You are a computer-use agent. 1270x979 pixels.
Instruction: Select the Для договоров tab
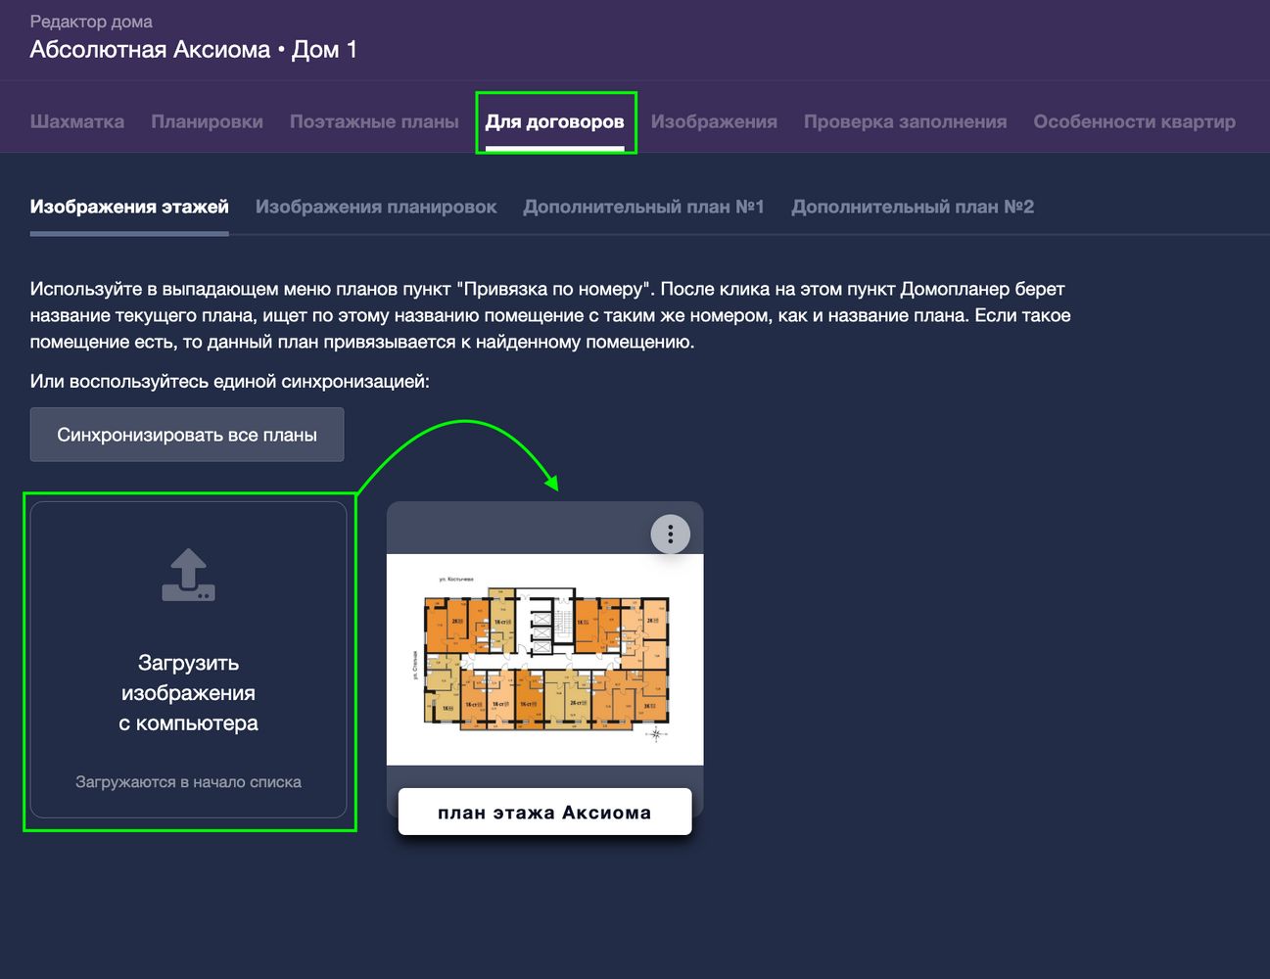(555, 121)
